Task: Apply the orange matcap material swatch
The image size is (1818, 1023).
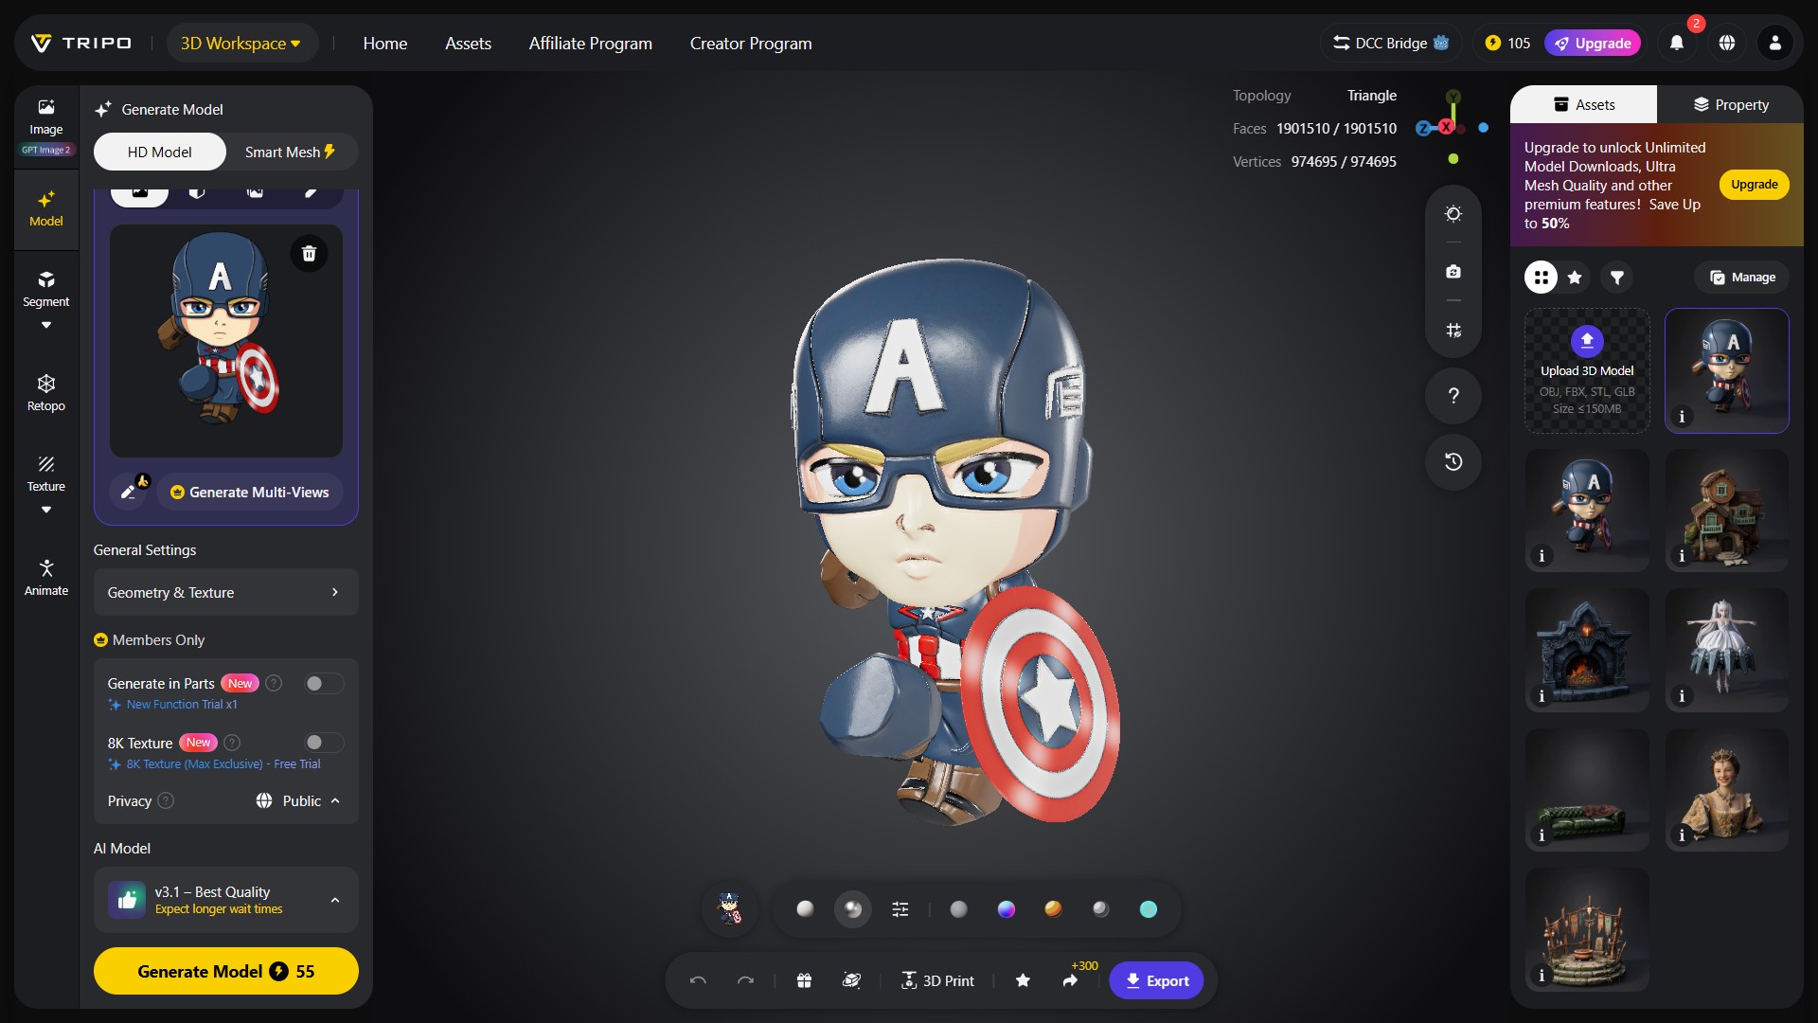Action: pos(1053,909)
